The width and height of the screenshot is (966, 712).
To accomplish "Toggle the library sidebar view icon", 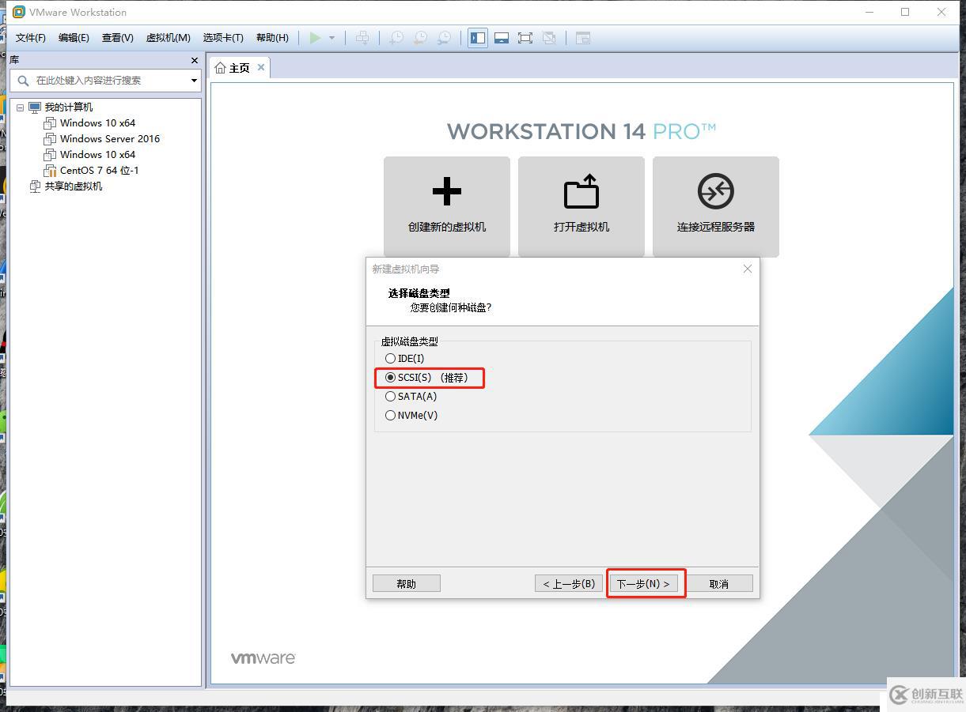I will coord(478,38).
